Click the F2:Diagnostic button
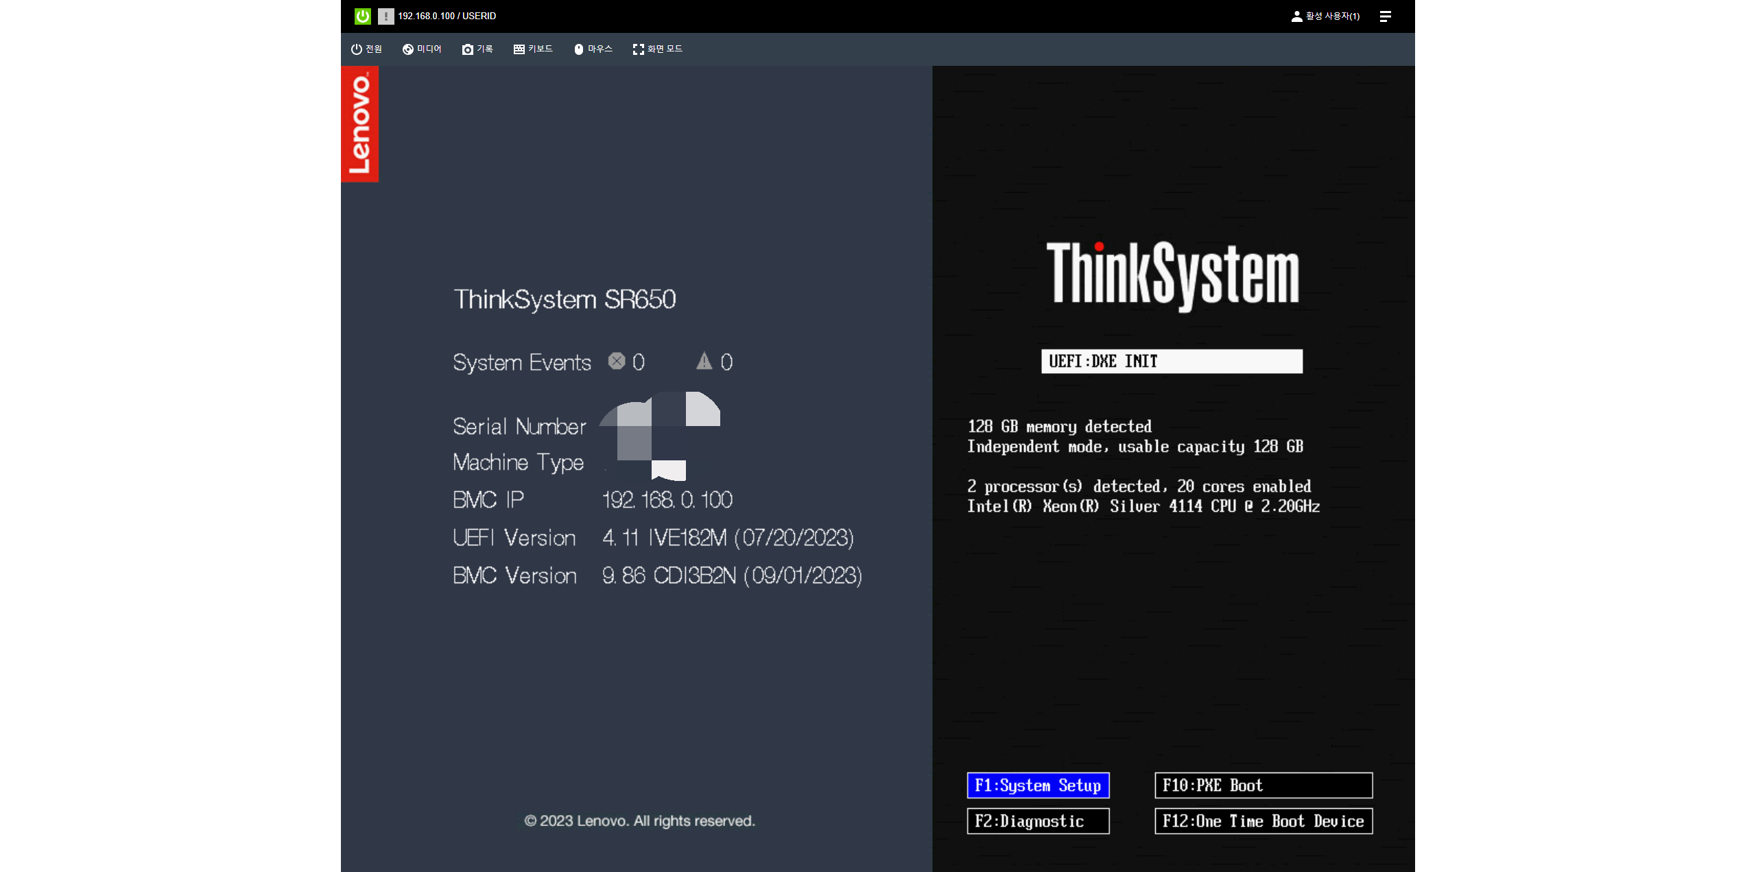Viewport: 1756px width, 872px height. [x=1038, y=821]
